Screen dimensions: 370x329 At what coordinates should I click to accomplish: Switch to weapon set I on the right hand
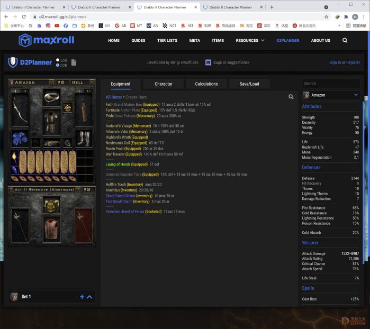coord(79,91)
